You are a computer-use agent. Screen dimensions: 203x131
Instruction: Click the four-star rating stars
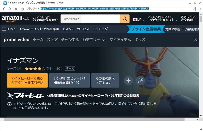point(35,69)
